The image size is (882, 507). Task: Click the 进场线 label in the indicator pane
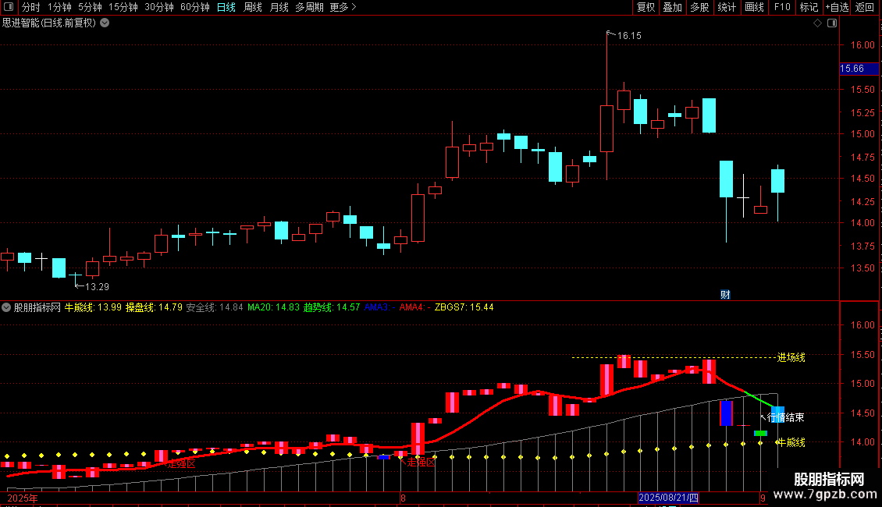point(791,357)
